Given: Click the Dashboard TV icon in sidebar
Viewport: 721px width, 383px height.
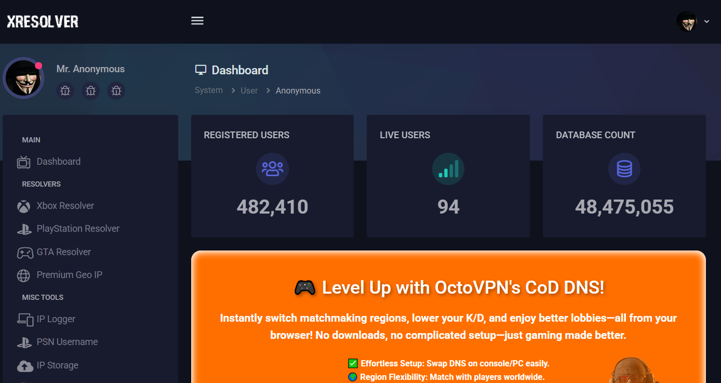Looking at the screenshot, I should 23,162.
